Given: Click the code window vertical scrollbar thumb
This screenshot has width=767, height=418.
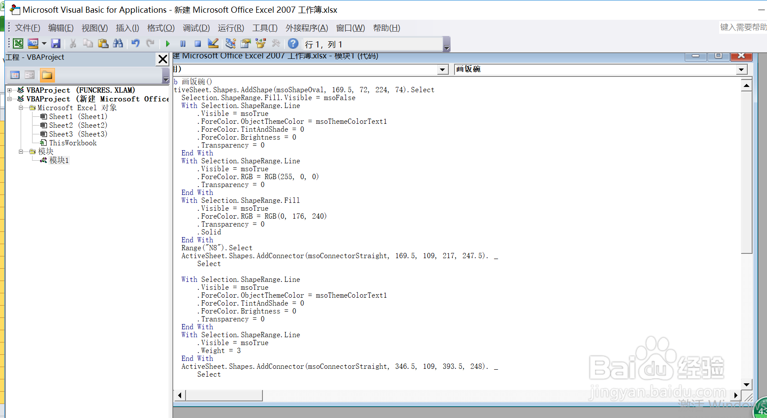Looking at the screenshot, I should (746, 172).
